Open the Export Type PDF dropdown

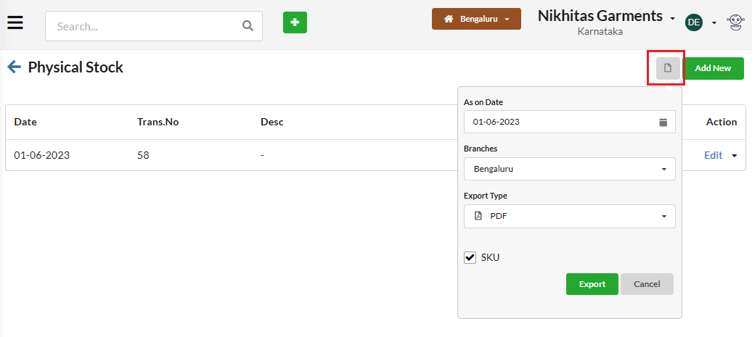pyautogui.click(x=569, y=217)
